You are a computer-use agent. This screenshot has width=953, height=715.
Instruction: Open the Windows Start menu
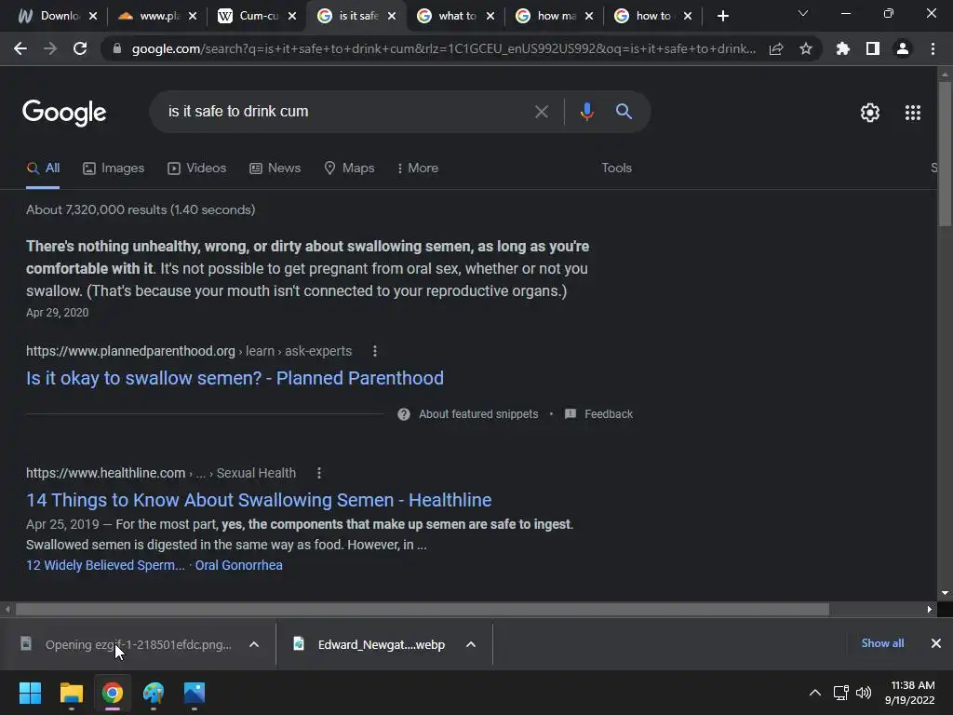tap(30, 693)
